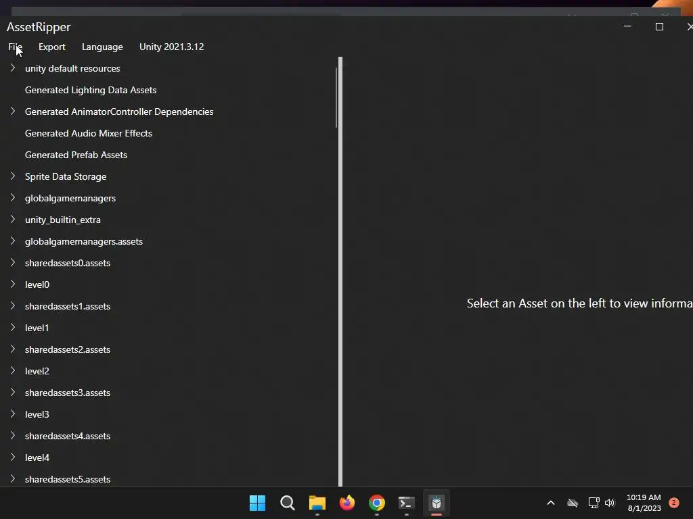
Task: Select the level3 label
Action: 37,414
